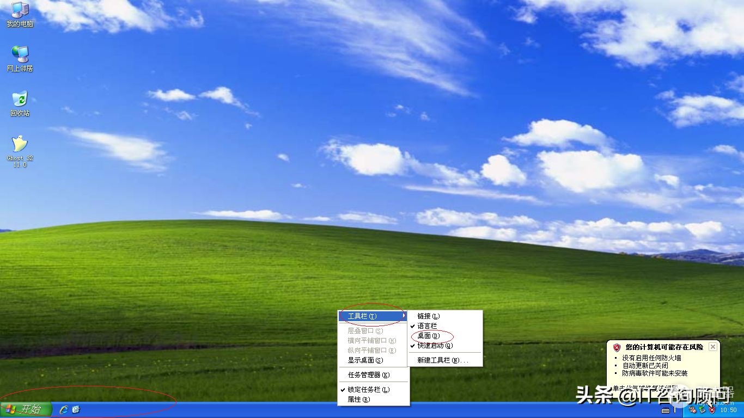
Task: Launch Internet Explorer from quick launch
Action: click(x=64, y=409)
